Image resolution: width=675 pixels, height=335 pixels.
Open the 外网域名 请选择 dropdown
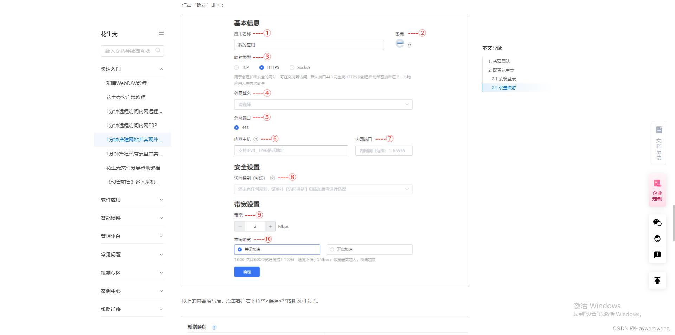[x=323, y=104]
